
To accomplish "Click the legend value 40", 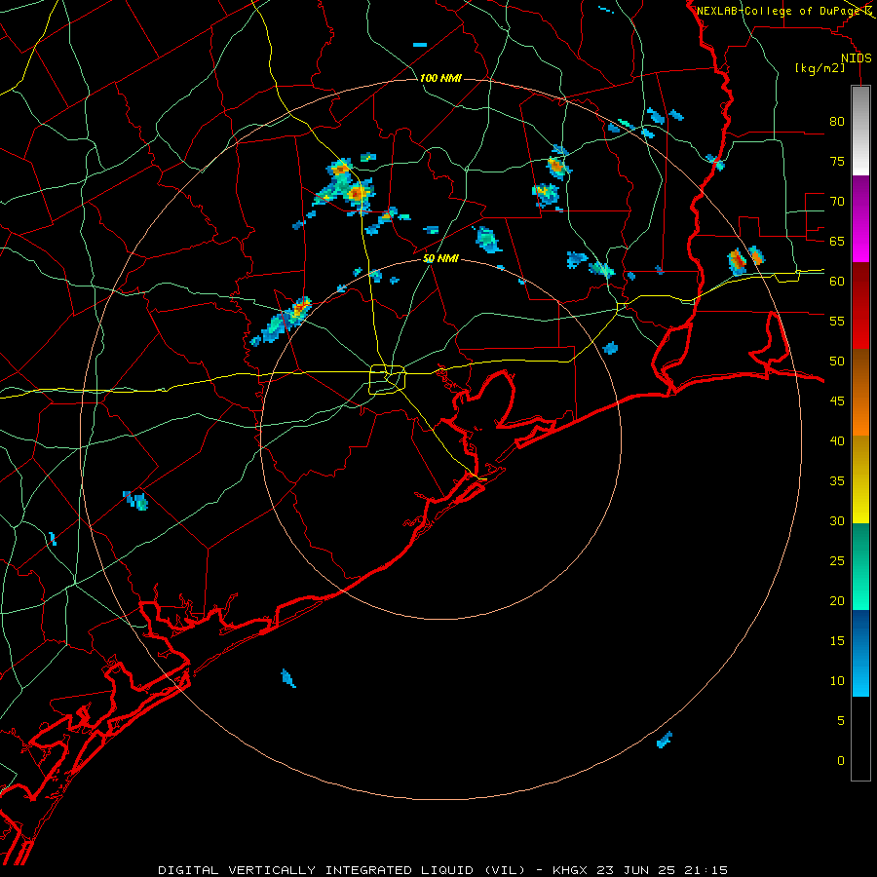I will click(837, 440).
